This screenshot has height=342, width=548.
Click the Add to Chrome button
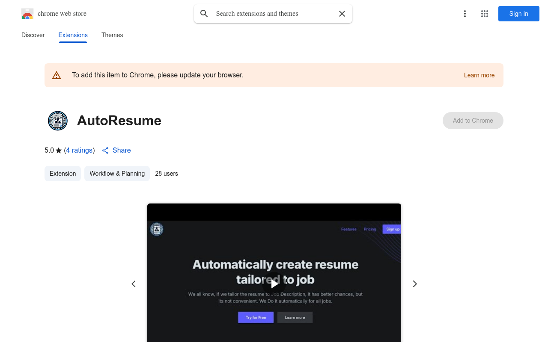tap(473, 121)
